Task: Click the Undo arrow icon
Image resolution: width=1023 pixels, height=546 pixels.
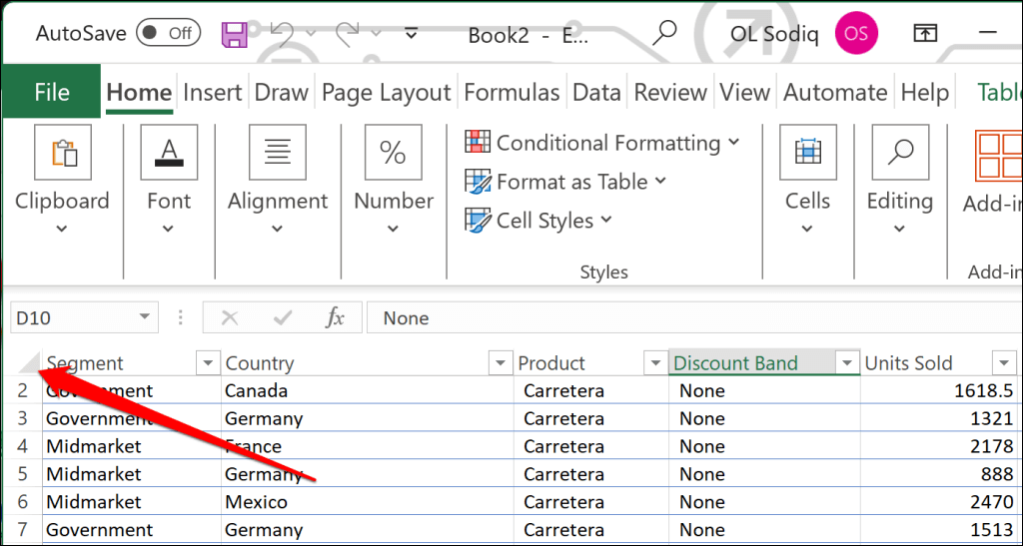Action: [283, 35]
